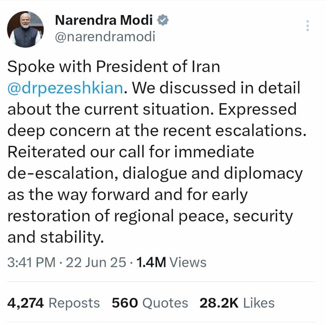This screenshot has height=325, width=331.
Task: Open Narendra Modi's profile picture
Action: coord(26,30)
